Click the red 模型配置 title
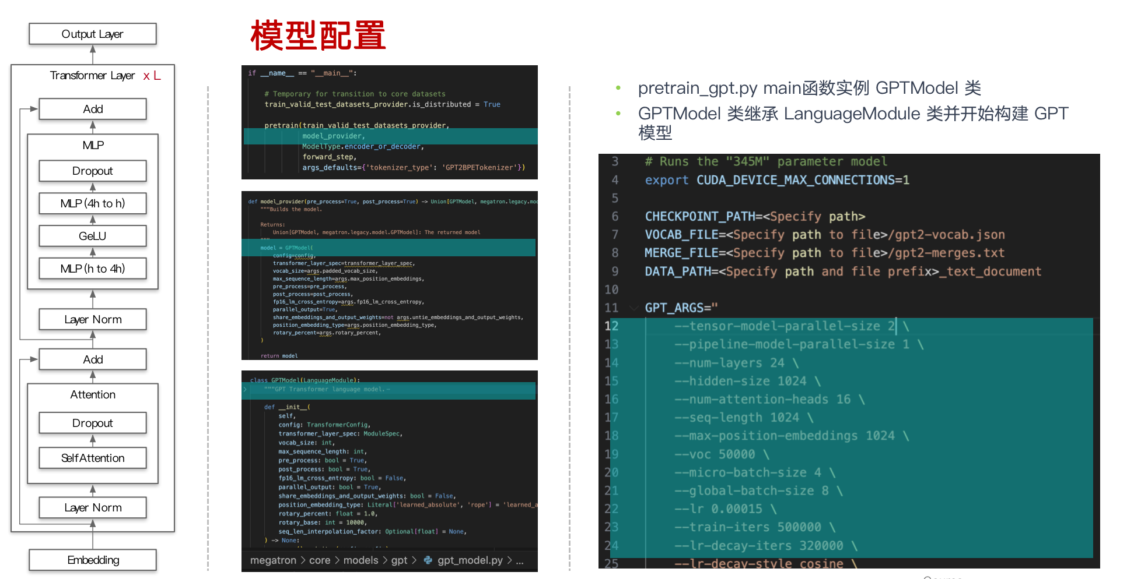This screenshot has width=1127, height=579. (x=318, y=36)
